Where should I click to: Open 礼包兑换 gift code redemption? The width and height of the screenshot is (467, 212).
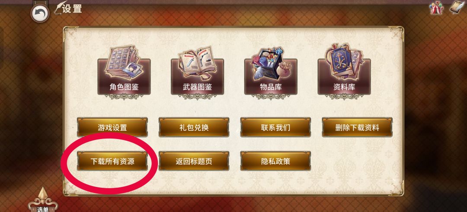(x=194, y=127)
